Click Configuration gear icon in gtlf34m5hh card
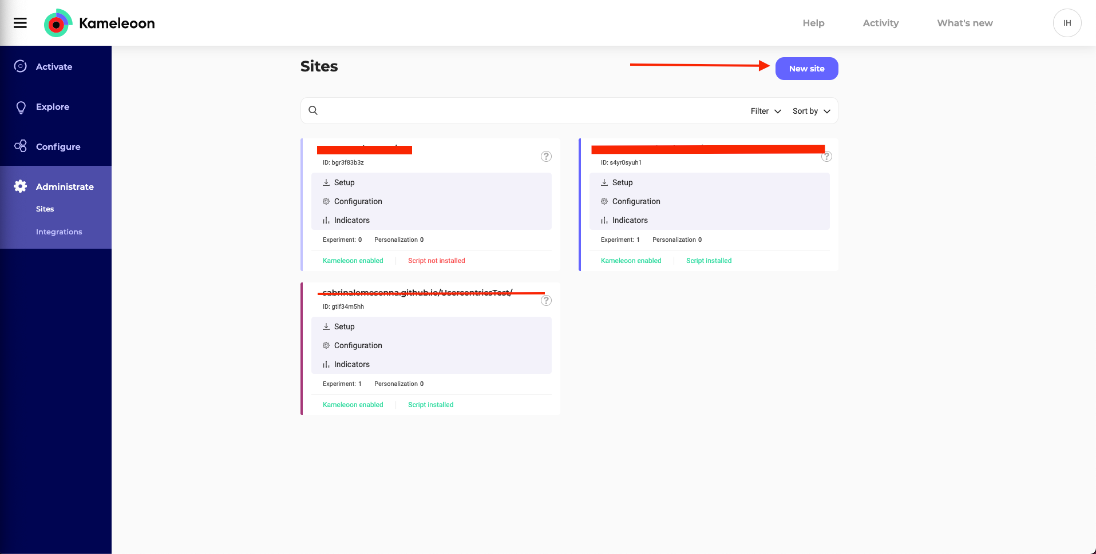The height and width of the screenshot is (554, 1096). [326, 345]
